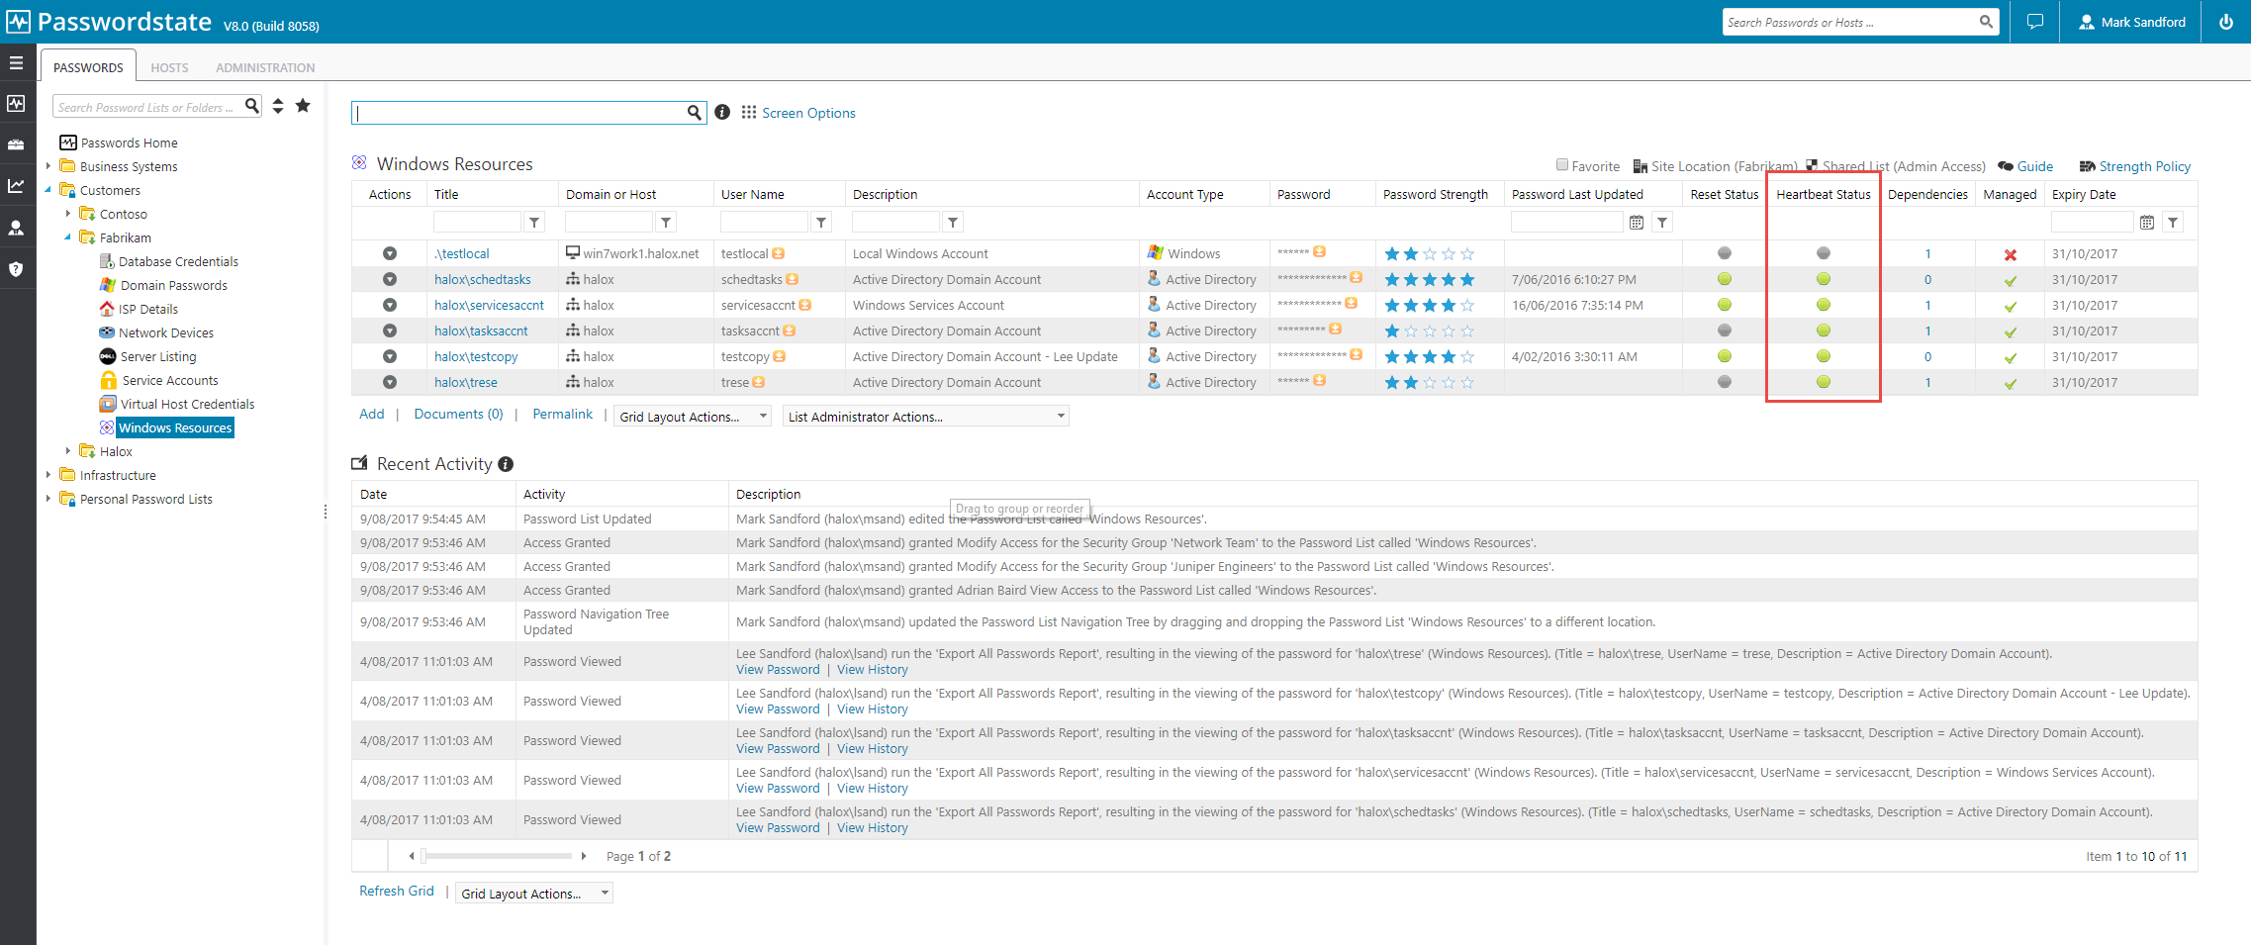
Task: Click the info icon beside the grid search
Action: point(722,112)
